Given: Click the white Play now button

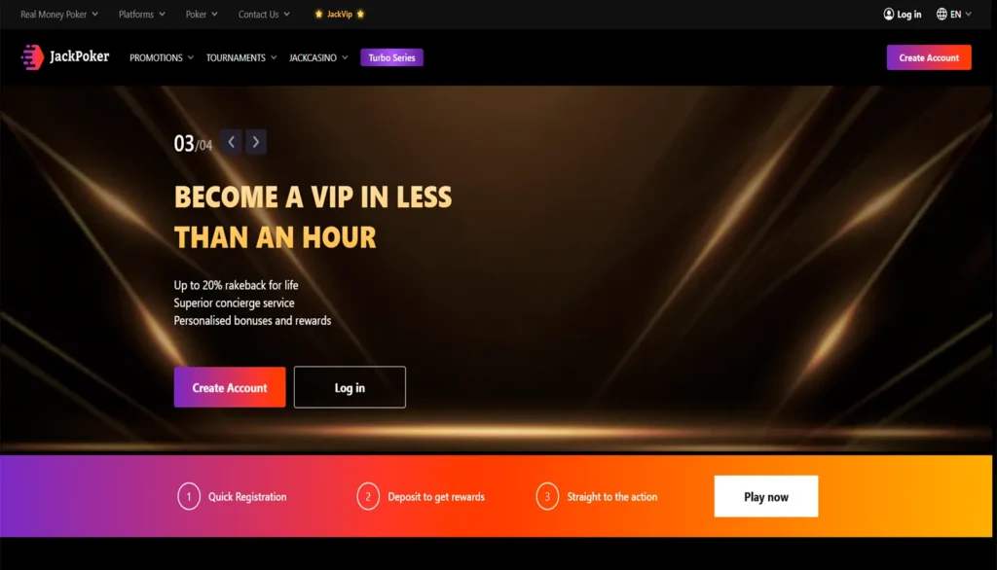Looking at the screenshot, I should 766,496.
